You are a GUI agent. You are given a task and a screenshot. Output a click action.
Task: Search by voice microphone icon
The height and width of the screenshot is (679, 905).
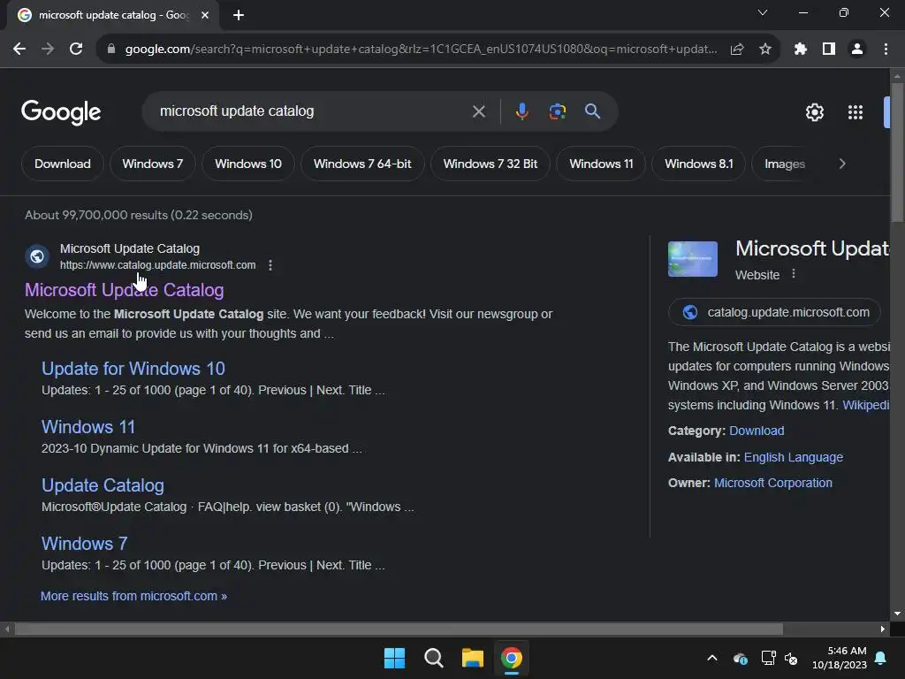[x=521, y=111]
